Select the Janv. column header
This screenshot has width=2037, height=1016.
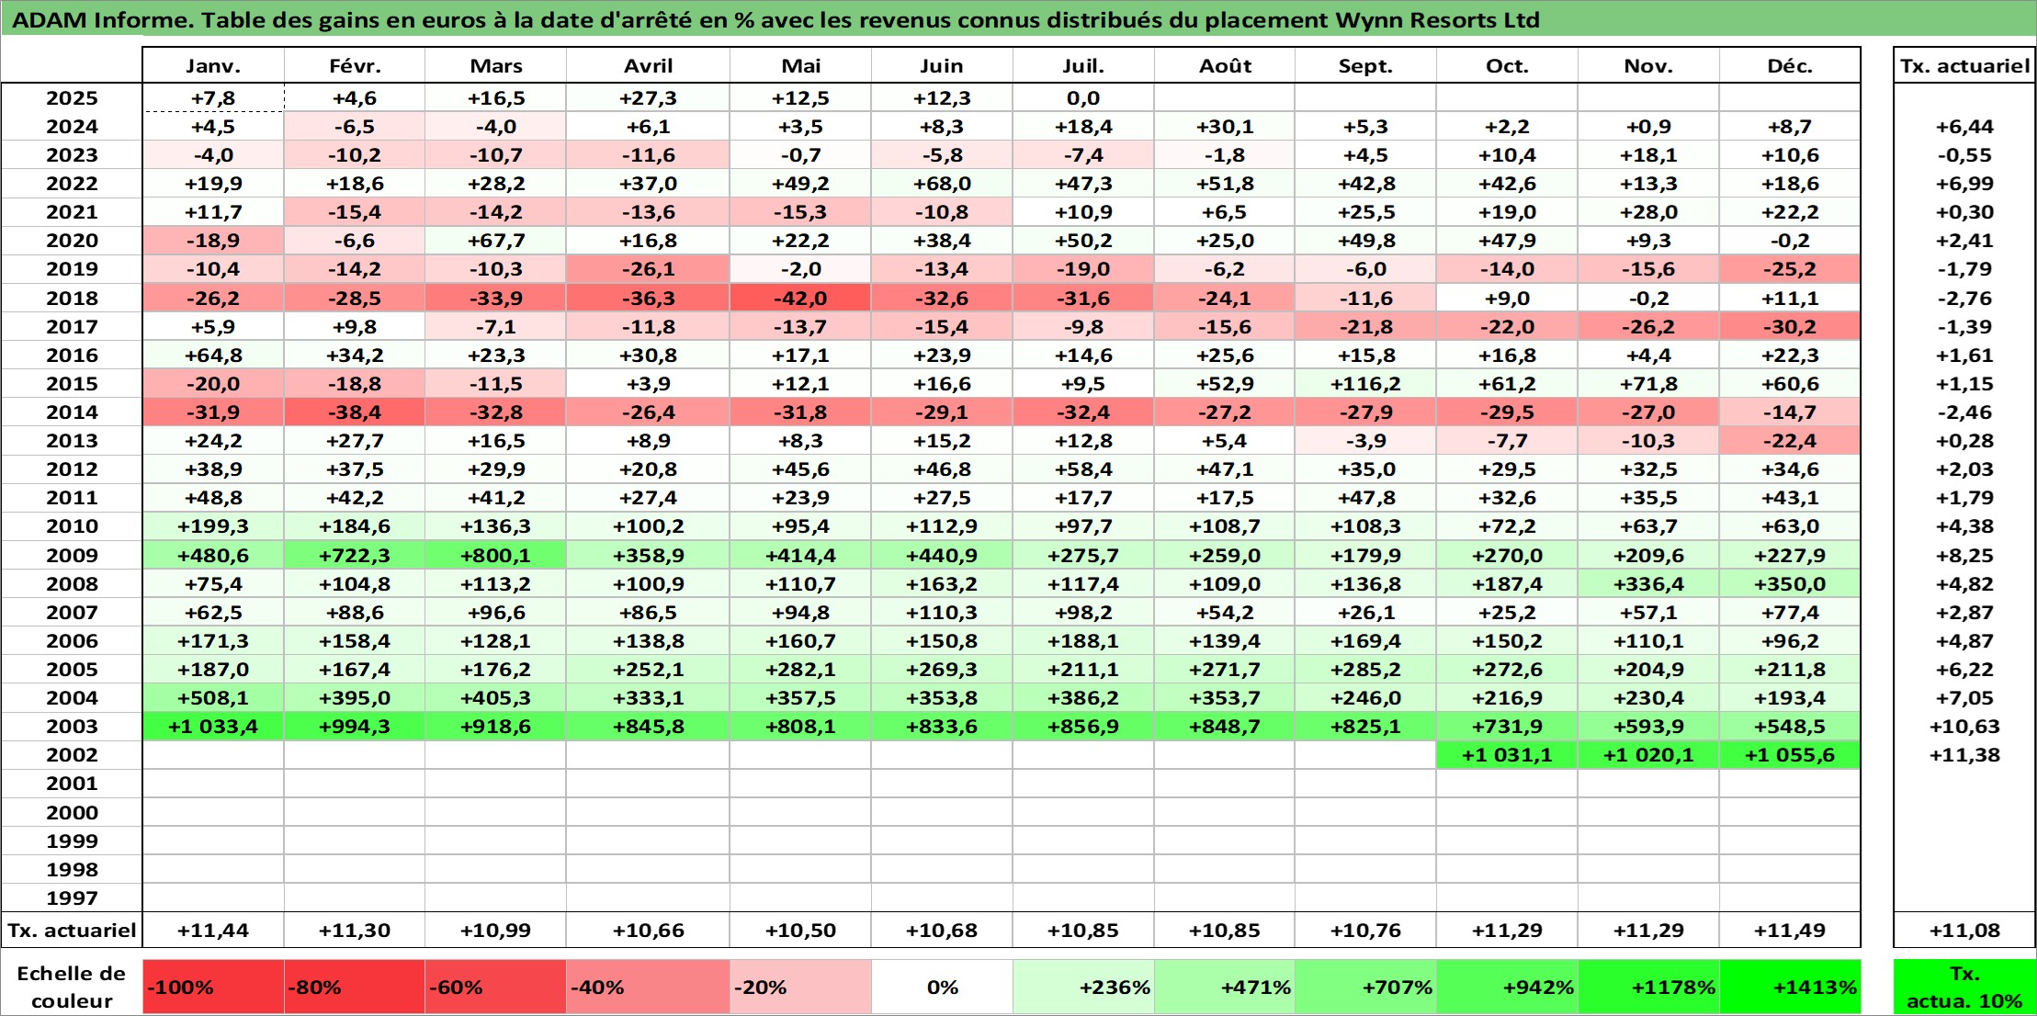pyautogui.click(x=213, y=65)
